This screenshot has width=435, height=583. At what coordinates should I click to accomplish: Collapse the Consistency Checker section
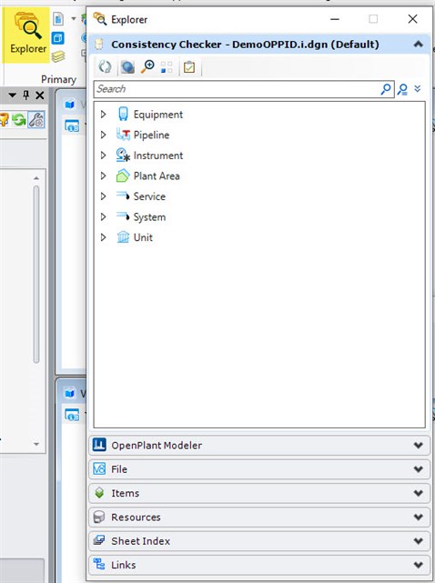click(x=419, y=45)
